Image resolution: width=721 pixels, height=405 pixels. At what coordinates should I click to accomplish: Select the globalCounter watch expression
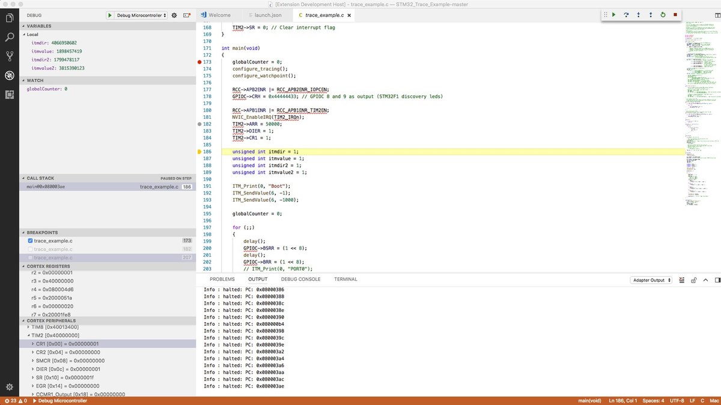tap(108, 89)
